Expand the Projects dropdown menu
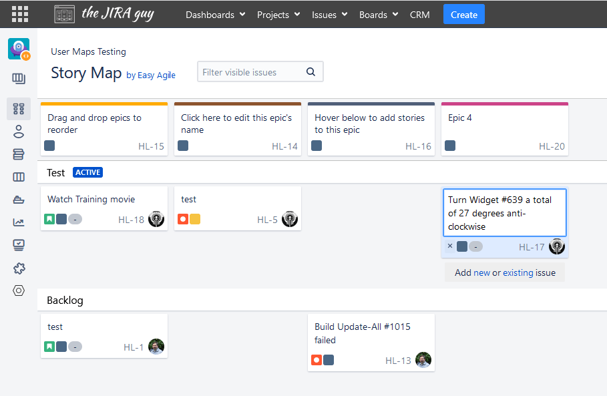Image resolution: width=607 pixels, height=396 pixels. pos(278,15)
